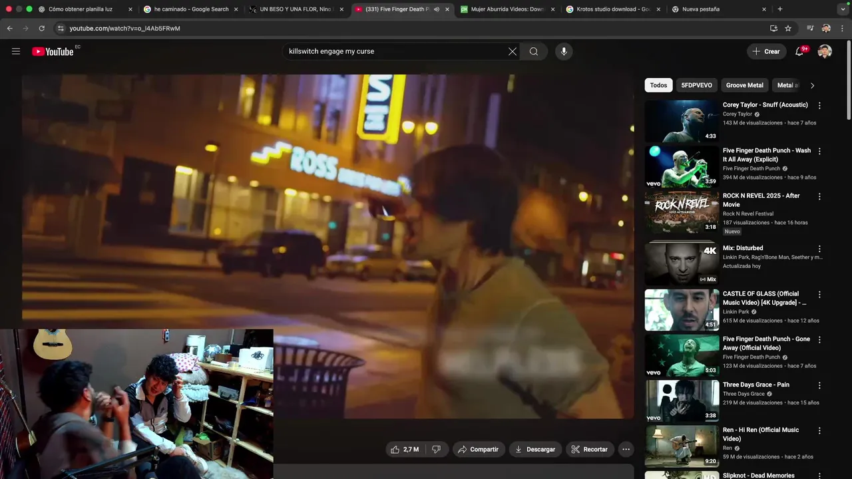This screenshot has width=852, height=479.
Task: Open the tab search dropdown arrow
Action: 843,9
